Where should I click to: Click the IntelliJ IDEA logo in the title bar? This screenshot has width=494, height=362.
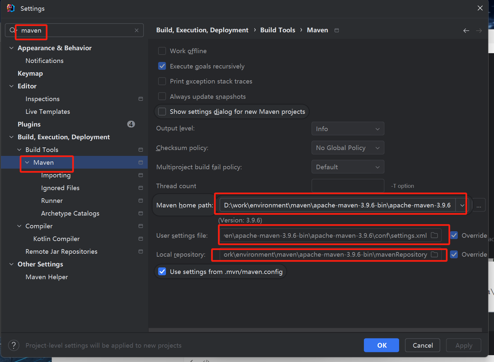click(x=11, y=8)
